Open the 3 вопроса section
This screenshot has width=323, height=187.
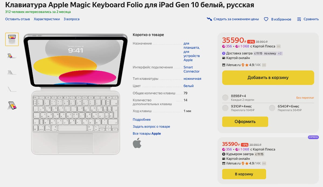[71, 19]
